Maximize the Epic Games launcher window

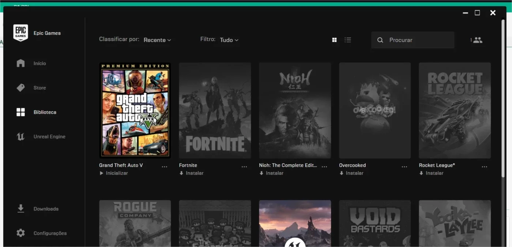click(477, 13)
